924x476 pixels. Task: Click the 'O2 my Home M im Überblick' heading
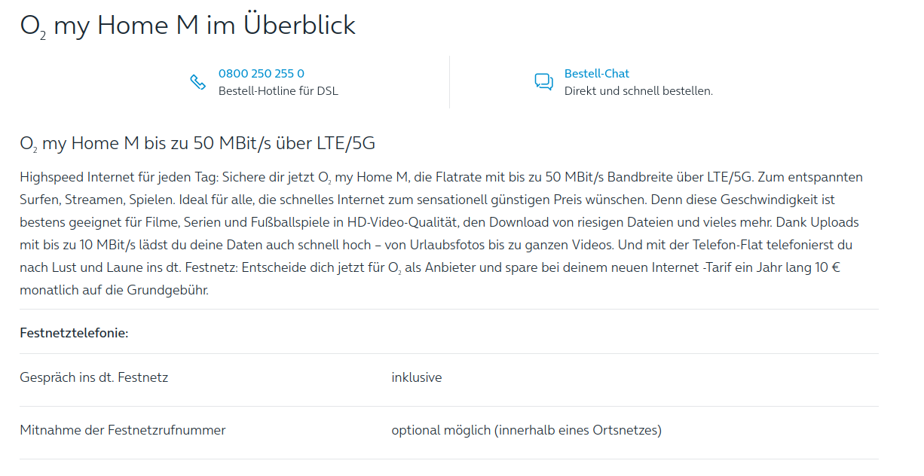click(x=188, y=26)
